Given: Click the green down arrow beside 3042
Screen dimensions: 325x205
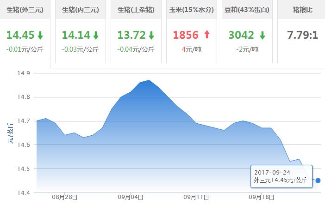Looking at the screenshot, I should [x=262, y=35].
